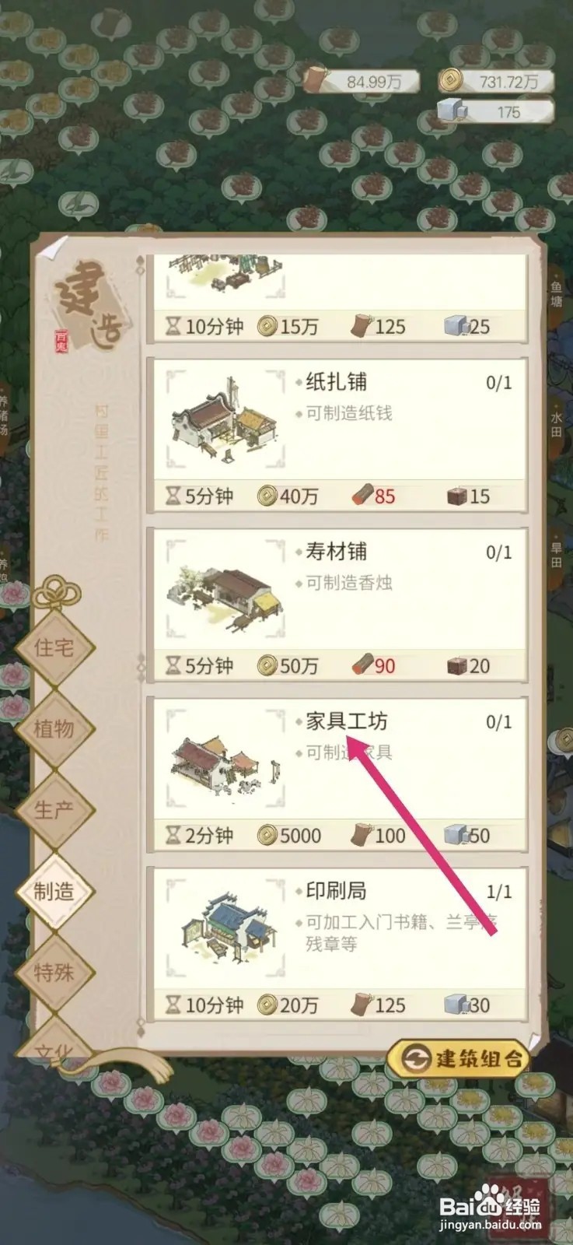Tap the silver ingot resource icon
The height and width of the screenshot is (1245, 573).
pyautogui.click(x=449, y=111)
